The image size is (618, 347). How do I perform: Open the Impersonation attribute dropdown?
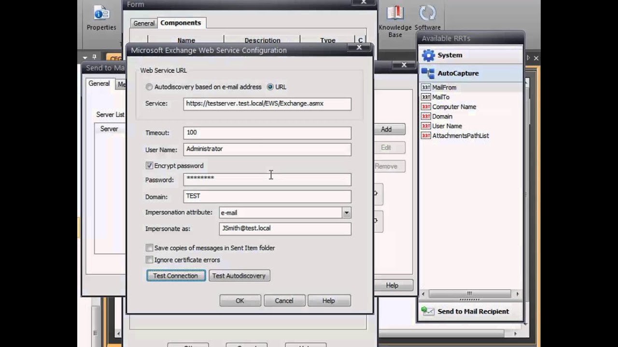click(346, 213)
